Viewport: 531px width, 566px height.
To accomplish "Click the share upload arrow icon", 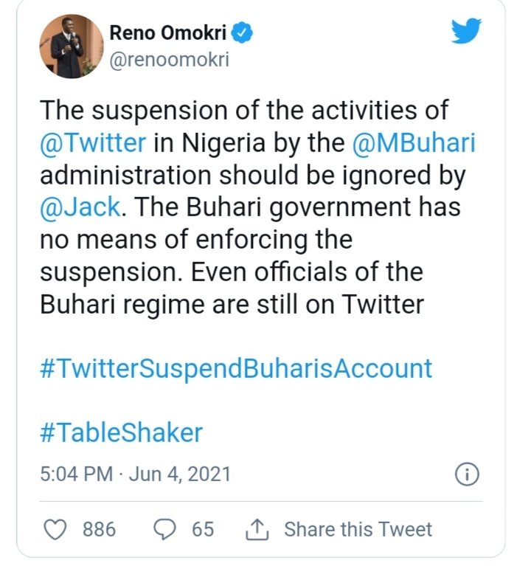I will (x=256, y=529).
